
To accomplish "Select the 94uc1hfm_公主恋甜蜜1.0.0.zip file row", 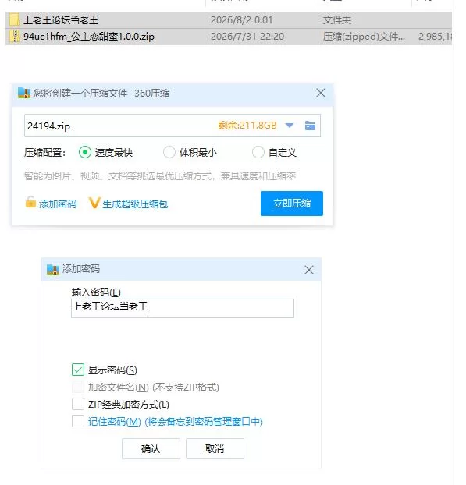I will coord(228,37).
